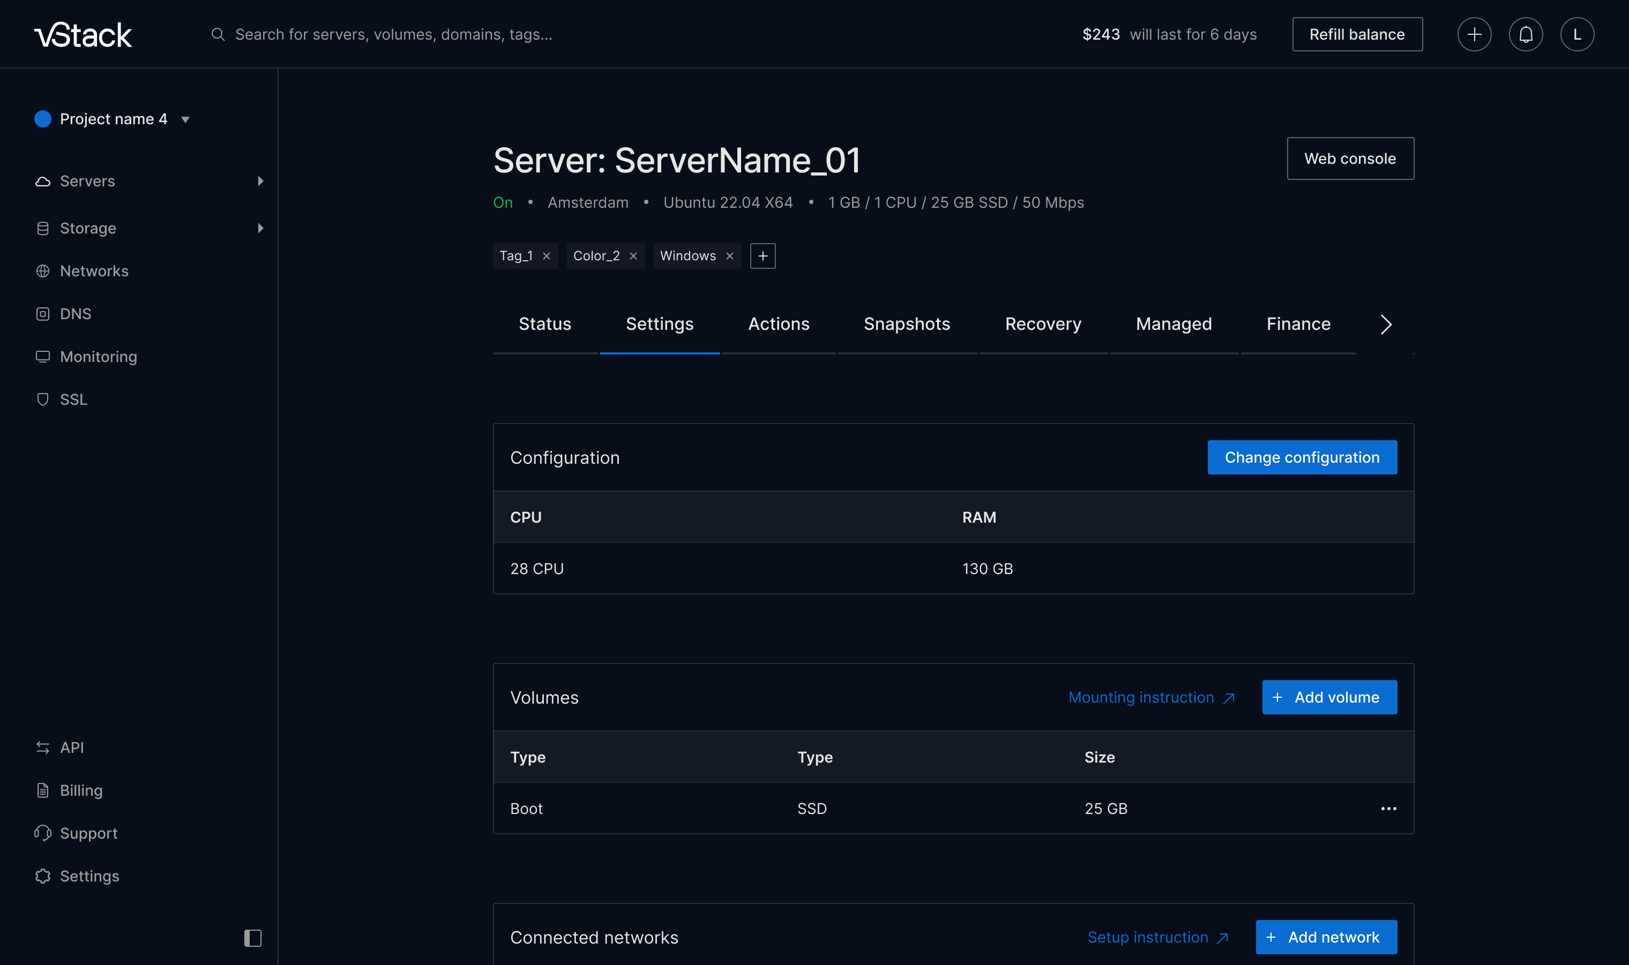
Task: Remove the Tag_1 tag
Action: tap(547, 256)
